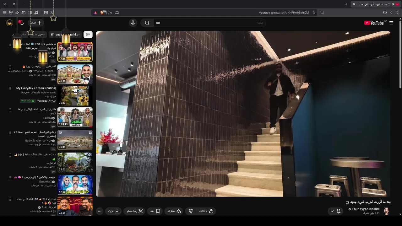402x226 pixels.
Task: Open the 46:30 suggested video thumbnail
Action: pyautogui.click(x=75, y=74)
